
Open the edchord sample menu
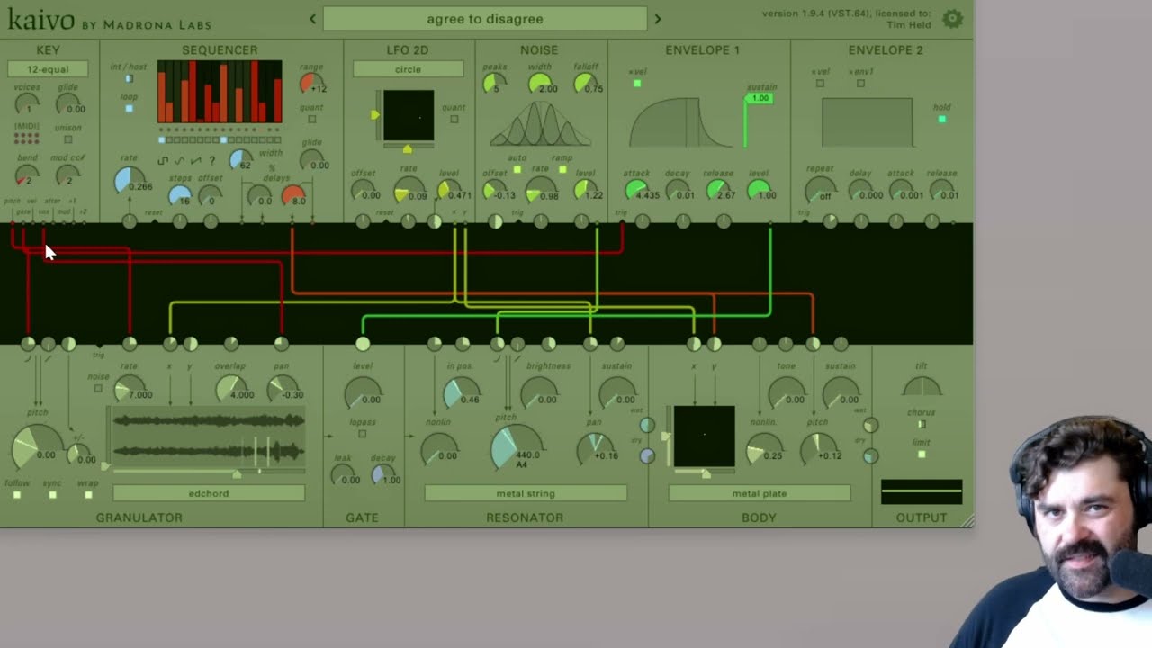coord(209,493)
